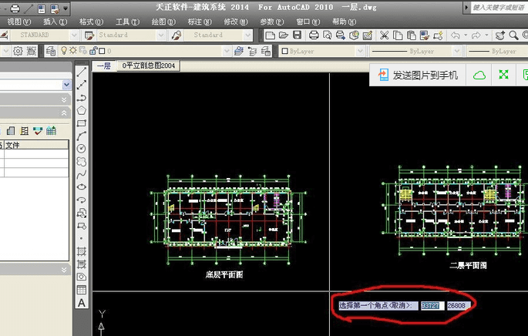Screen dimensions: 528x336
Task: Toggle layer 0 on/off light bulb
Action: [64, 51]
